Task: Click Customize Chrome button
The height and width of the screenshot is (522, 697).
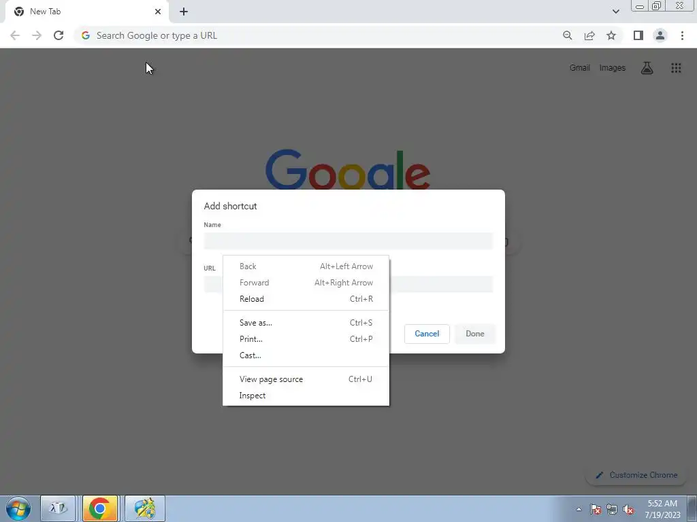Action: coord(636,475)
